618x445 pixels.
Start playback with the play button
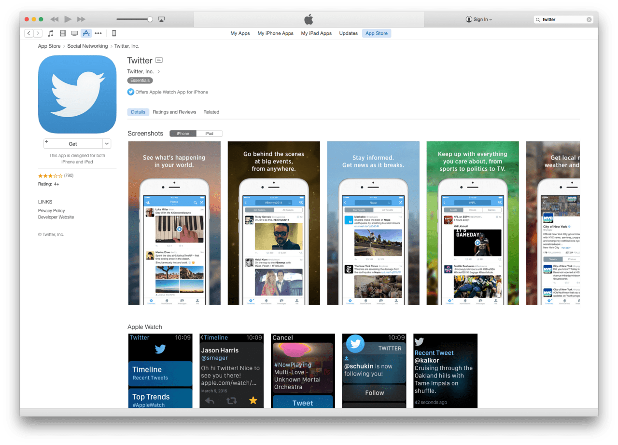(68, 19)
